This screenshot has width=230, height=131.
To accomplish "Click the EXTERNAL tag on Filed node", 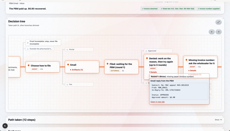I will (115, 71).
